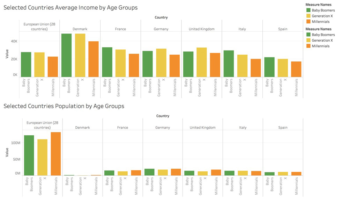349x199 pixels.
Task: Click France's Millennials population bar
Action: [136, 173]
